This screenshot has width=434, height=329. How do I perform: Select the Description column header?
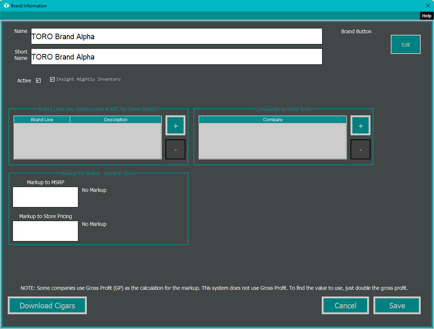116,120
